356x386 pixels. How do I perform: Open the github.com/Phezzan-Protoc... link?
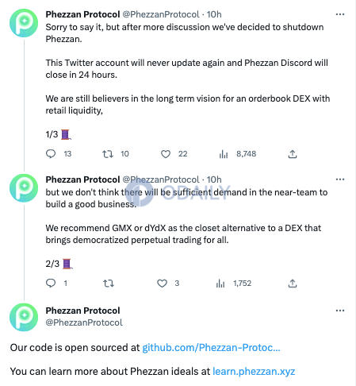[211, 348]
